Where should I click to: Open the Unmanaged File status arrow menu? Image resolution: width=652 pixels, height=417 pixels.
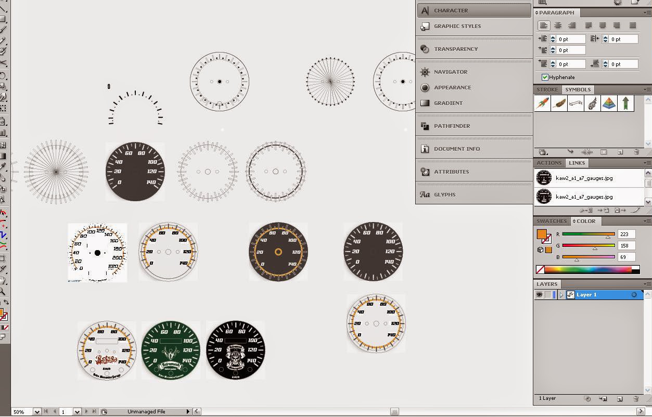188,412
